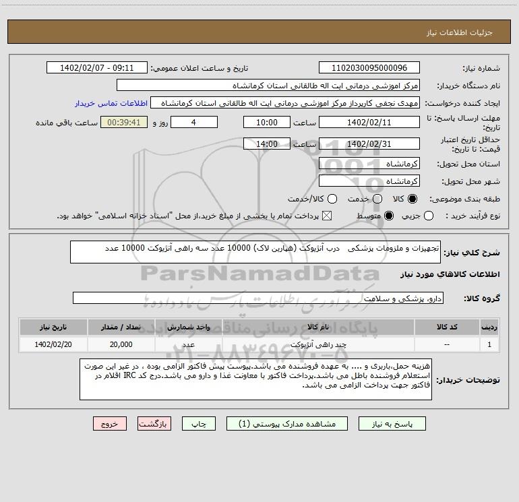
Task: Click the validity time field 14:00
Action: 267,144
